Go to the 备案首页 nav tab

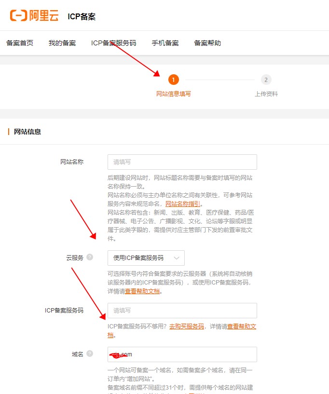[x=20, y=43]
